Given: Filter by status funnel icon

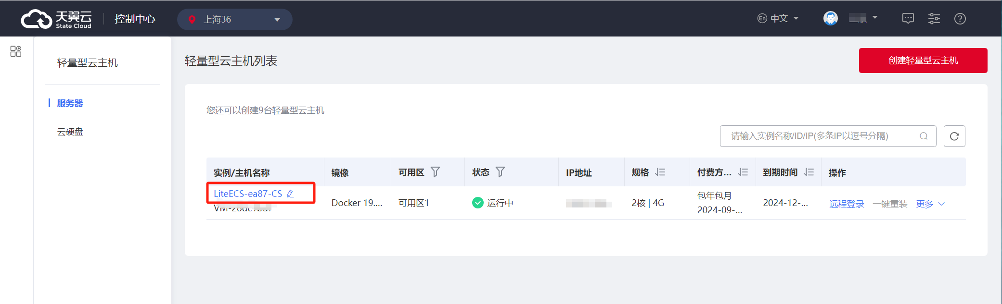Looking at the screenshot, I should (500, 172).
